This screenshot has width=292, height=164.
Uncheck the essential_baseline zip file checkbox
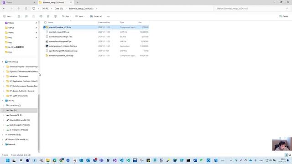pos(44,27)
